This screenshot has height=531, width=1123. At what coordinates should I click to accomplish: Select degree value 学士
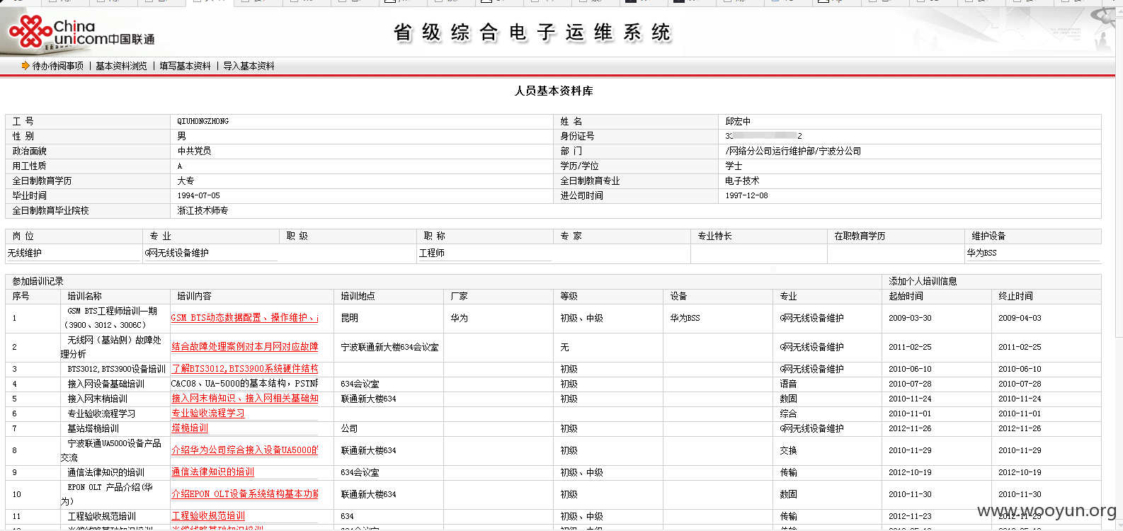734,166
